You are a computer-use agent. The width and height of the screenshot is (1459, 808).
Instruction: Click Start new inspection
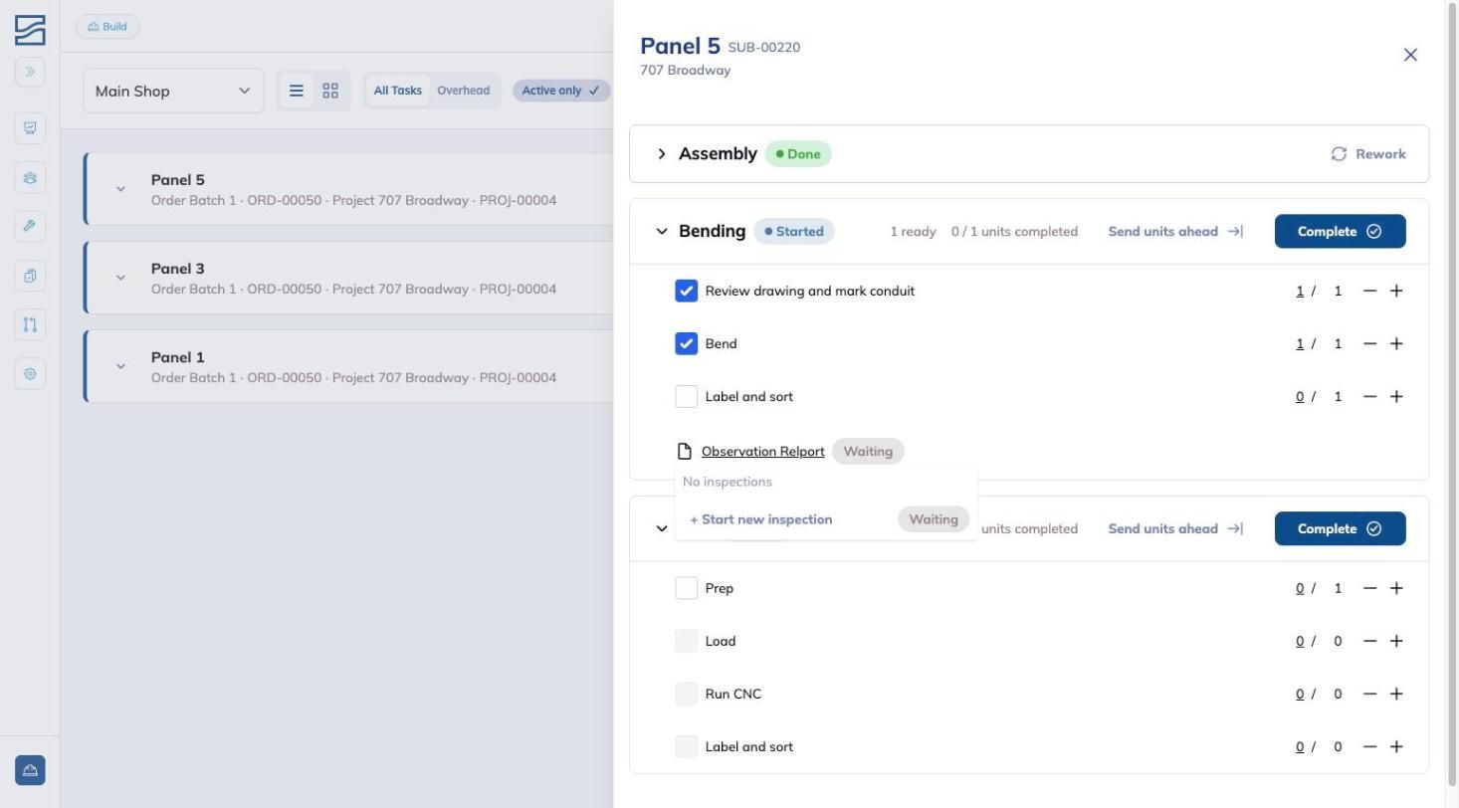761,519
